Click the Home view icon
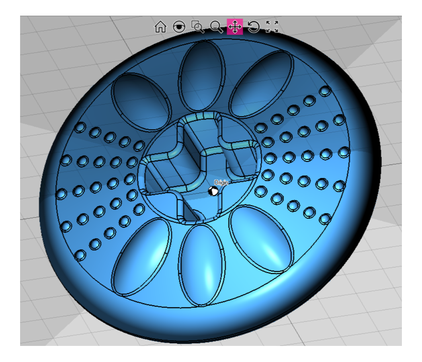The height and width of the screenshot is (362, 422). [x=160, y=27]
